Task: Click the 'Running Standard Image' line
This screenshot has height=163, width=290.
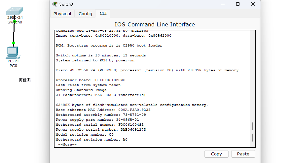Action: point(81,90)
